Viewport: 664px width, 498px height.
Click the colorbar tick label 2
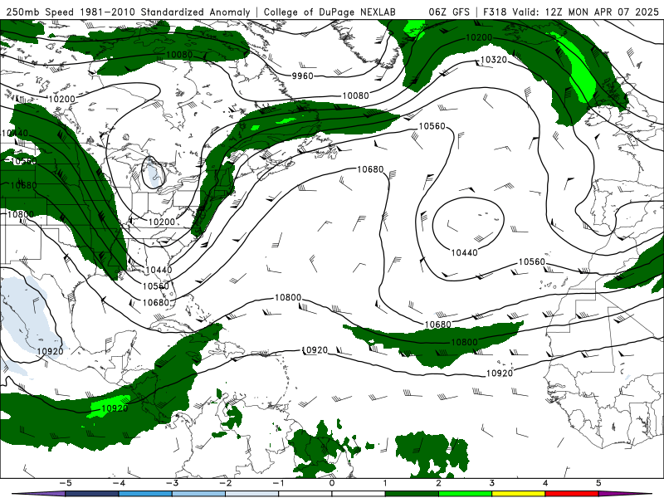[x=439, y=483]
